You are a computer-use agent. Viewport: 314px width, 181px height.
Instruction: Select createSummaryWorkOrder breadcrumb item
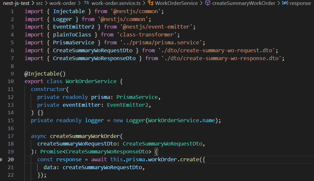point(244,3)
